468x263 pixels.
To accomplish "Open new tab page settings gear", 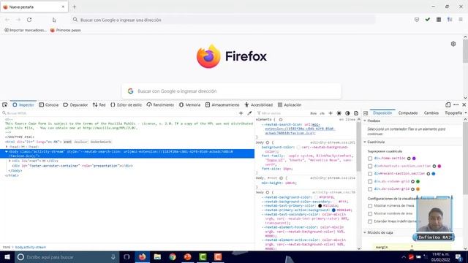I will (x=453, y=44).
